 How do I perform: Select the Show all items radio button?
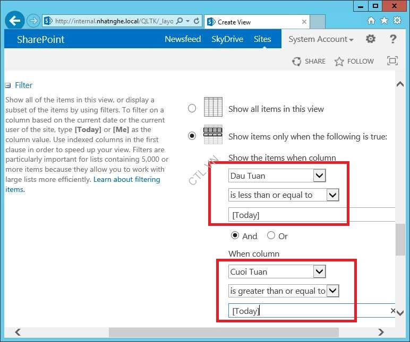(192, 108)
